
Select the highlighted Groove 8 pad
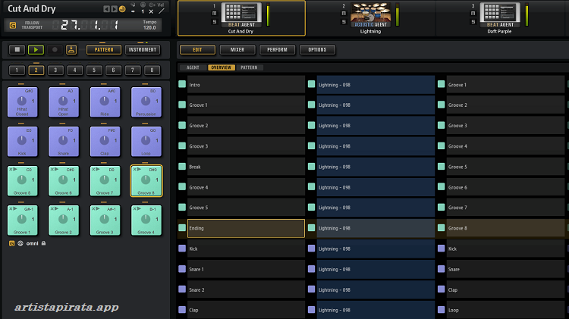click(146, 181)
